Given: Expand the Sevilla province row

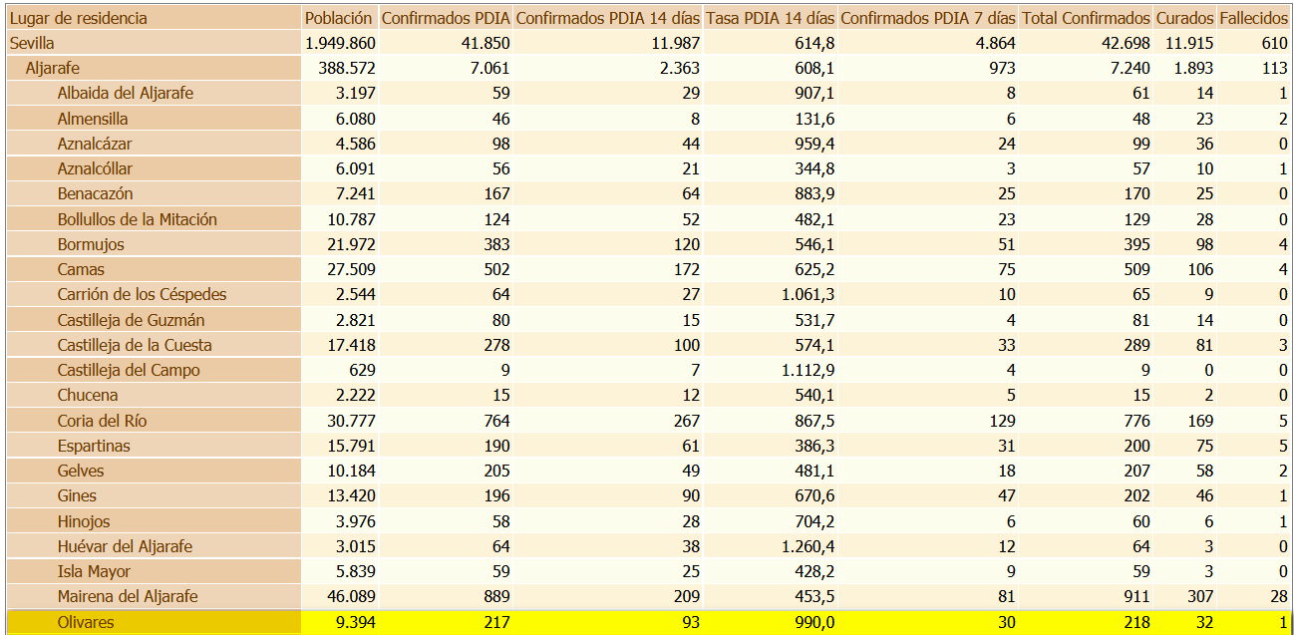Looking at the screenshot, I should coord(32,43).
